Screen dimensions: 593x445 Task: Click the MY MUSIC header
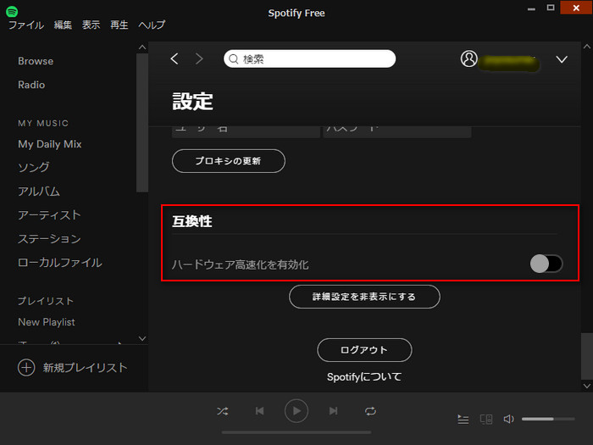pyautogui.click(x=43, y=123)
